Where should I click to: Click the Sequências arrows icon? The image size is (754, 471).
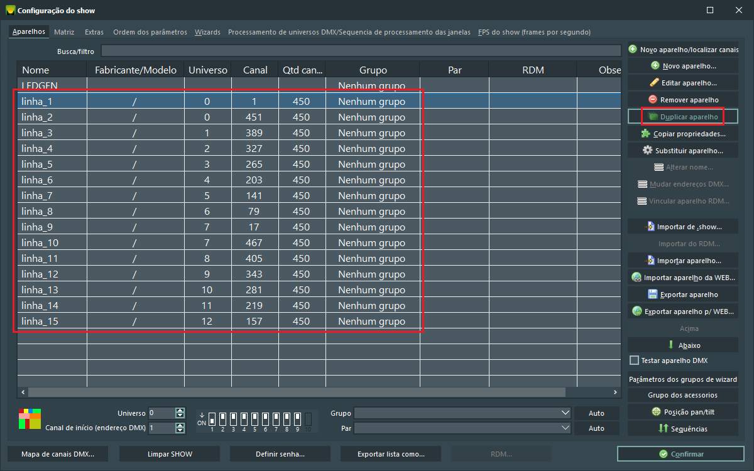pyautogui.click(x=663, y=429)
